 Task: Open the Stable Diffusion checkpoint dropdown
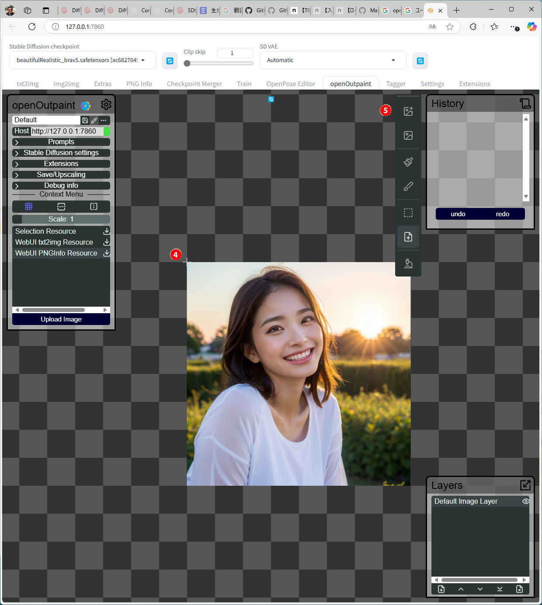pyautogui.click(x=82, y=60)
